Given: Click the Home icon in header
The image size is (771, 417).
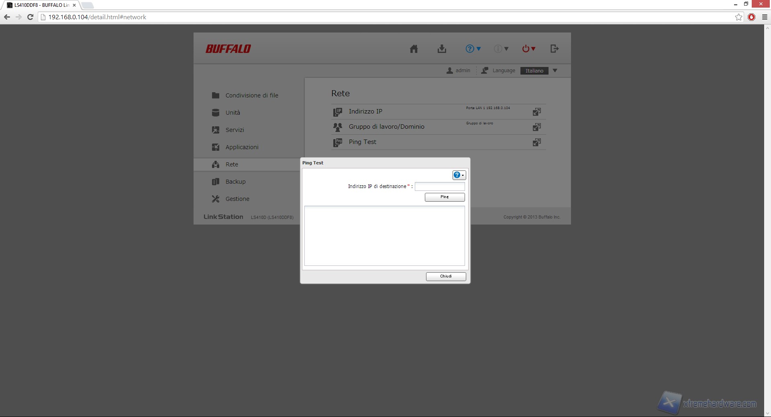Looking at the screenshot, I should [414, 49].
